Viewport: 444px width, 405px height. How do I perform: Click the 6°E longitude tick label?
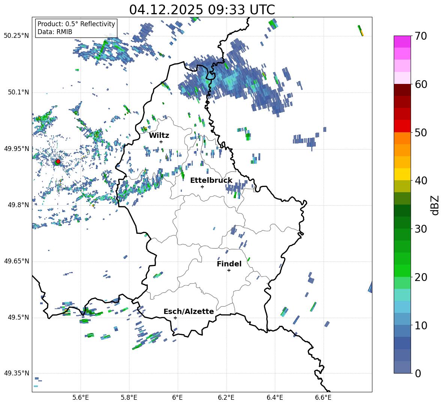(177, 398)
